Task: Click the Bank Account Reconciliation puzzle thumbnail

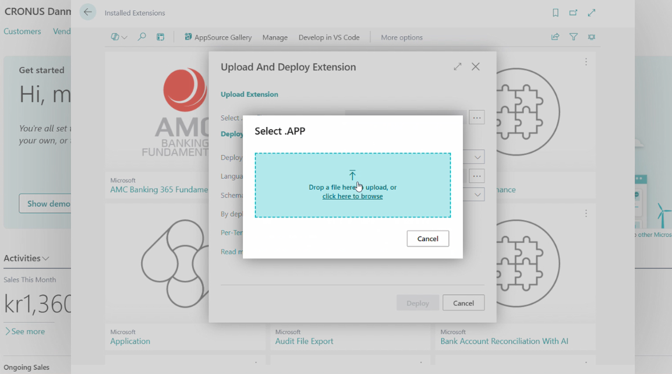Action: (x=528, y=263)
